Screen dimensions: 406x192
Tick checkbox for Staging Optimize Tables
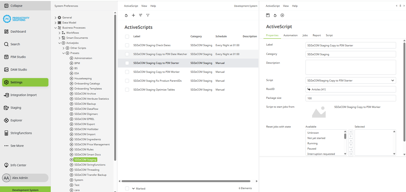coord(127,90)
